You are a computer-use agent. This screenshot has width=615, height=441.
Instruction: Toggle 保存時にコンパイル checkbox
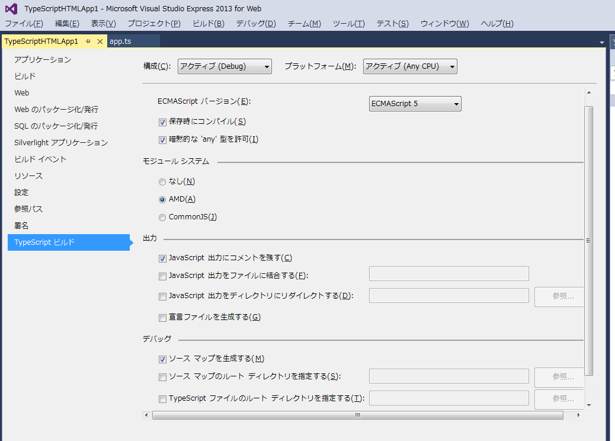tap(162, 122)
